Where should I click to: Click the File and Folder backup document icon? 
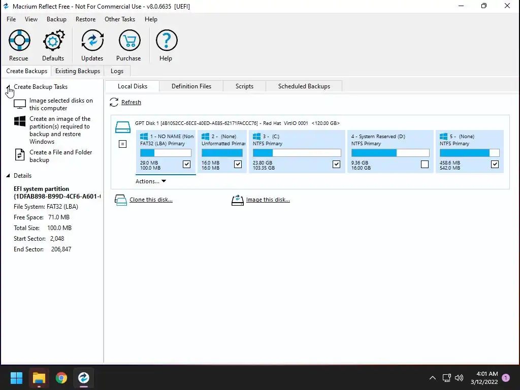point(20,155)
